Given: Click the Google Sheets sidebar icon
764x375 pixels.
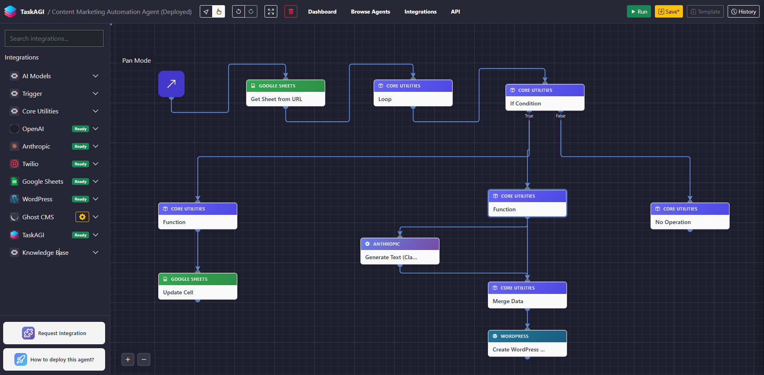Looking at the screenshot, I should (x=14, y=181).
